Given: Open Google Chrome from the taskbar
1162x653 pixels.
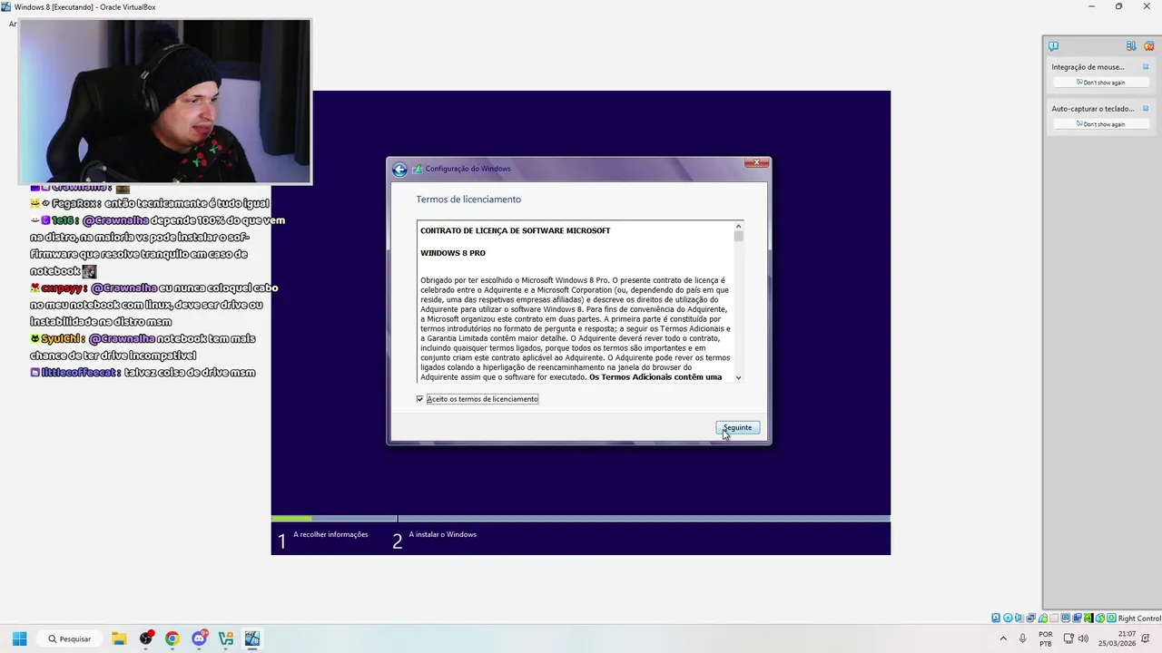Looking at the screenshot, I should 172,638.
